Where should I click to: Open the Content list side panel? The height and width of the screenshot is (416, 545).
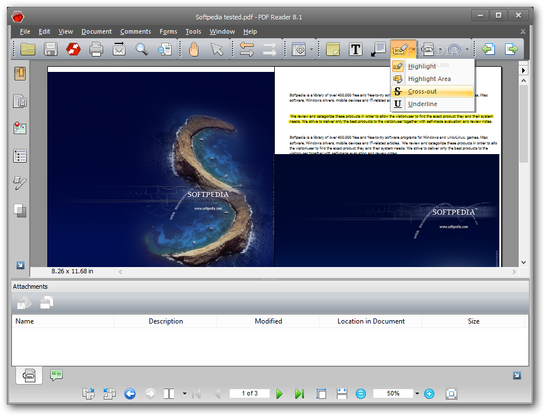[x=20, y=156]
